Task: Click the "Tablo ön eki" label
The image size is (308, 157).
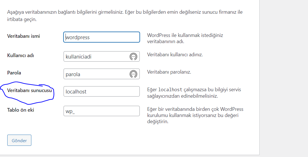Action: click(x=20, y=110)
